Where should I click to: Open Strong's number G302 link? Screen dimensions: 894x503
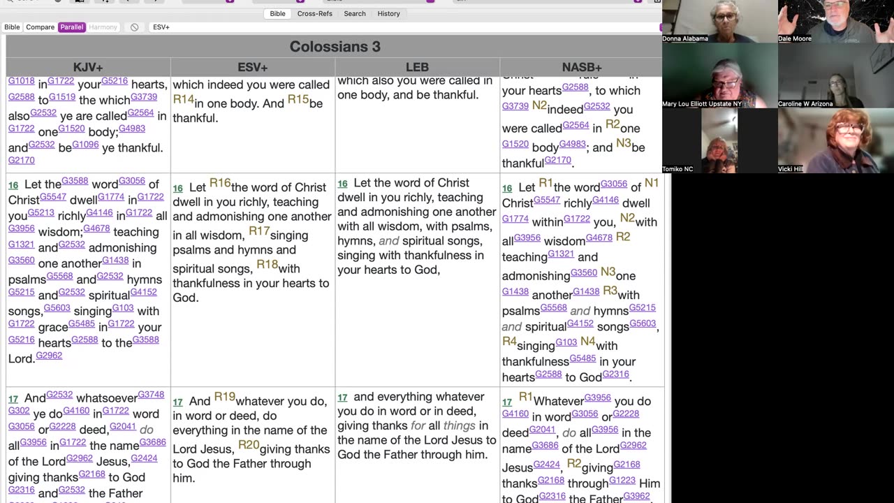tap(19, 411)
